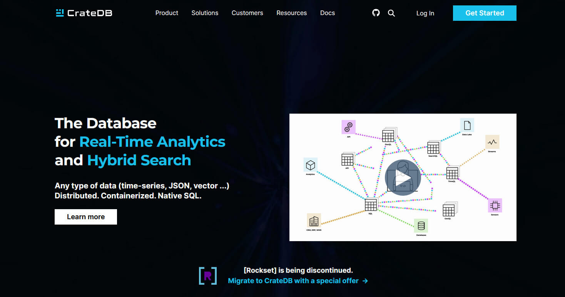Click the Analytics cube icon in diagram
The width and height of the screenshot is (565, 297).
click(310, 165)
